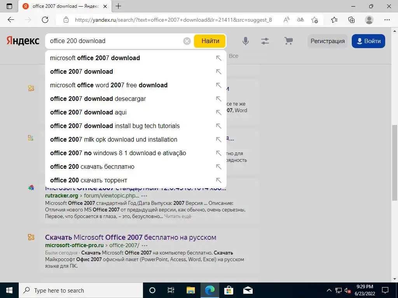Start voice search with microphone icon
398x298 pixels.
(x=246, y=41)
